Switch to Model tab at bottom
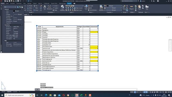 tap(3, 92)
